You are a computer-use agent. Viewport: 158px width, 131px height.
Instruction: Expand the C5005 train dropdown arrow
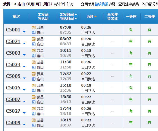point(24,78)
